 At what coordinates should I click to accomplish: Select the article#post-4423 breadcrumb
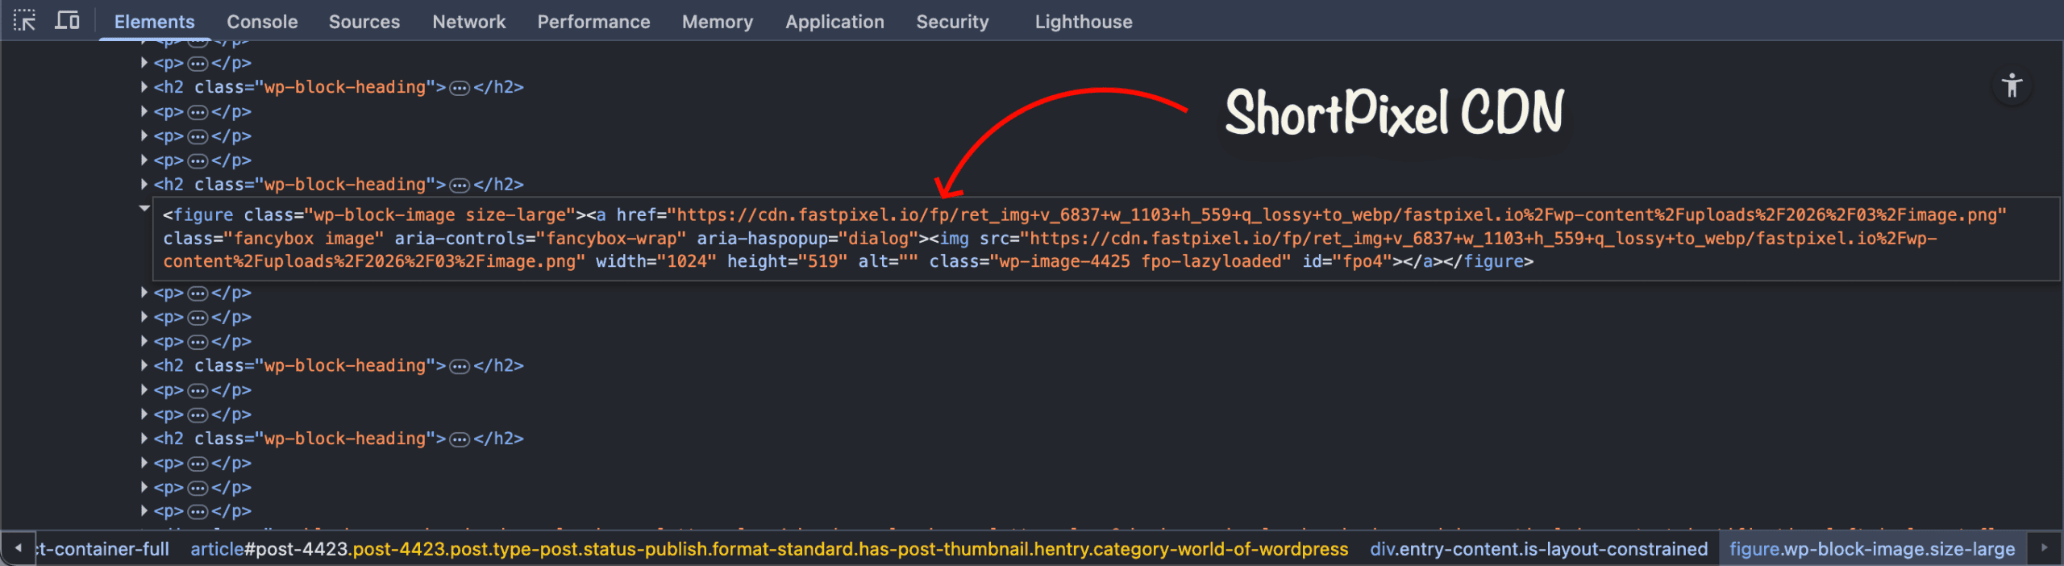pos(769,549)
